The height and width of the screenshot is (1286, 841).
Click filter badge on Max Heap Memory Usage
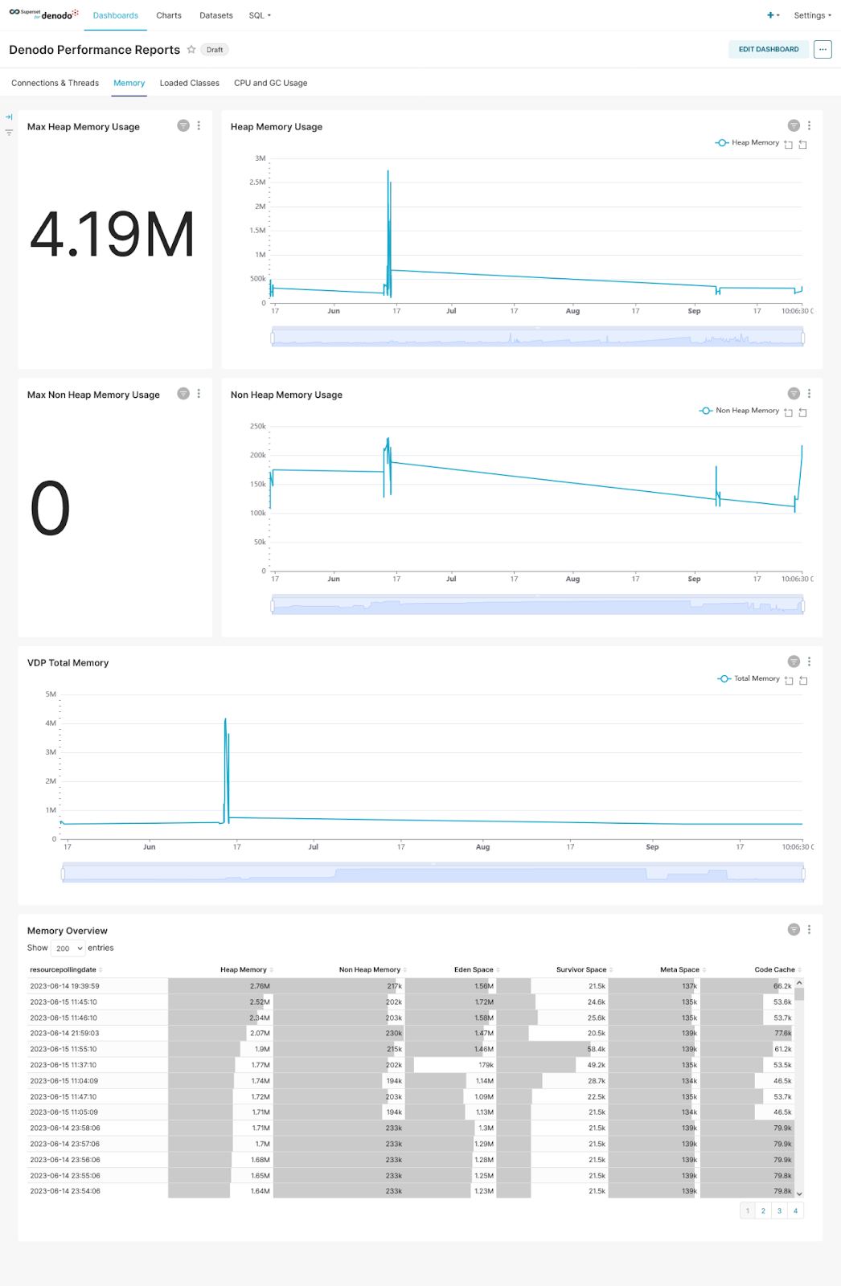[x=183, y=125]
